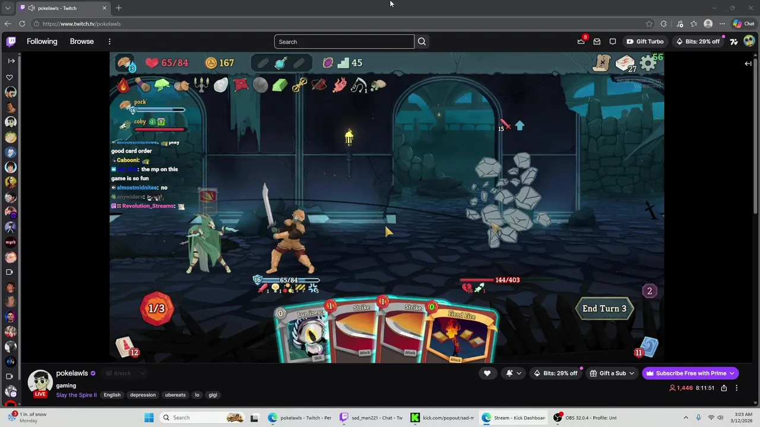Click the enemy health bar 144/403
760x427 pixels.
(508, 280)
